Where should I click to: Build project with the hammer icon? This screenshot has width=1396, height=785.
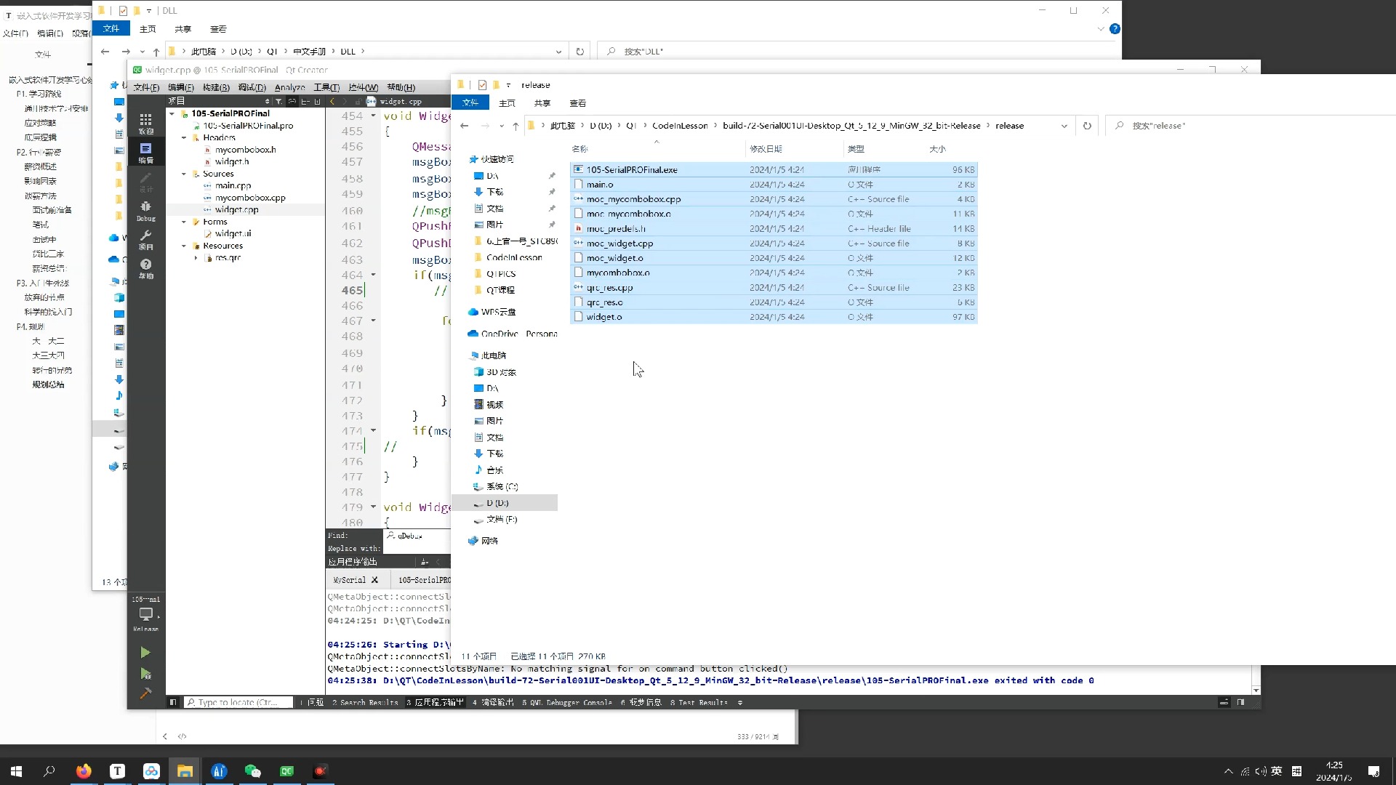[x=145, y=693]
